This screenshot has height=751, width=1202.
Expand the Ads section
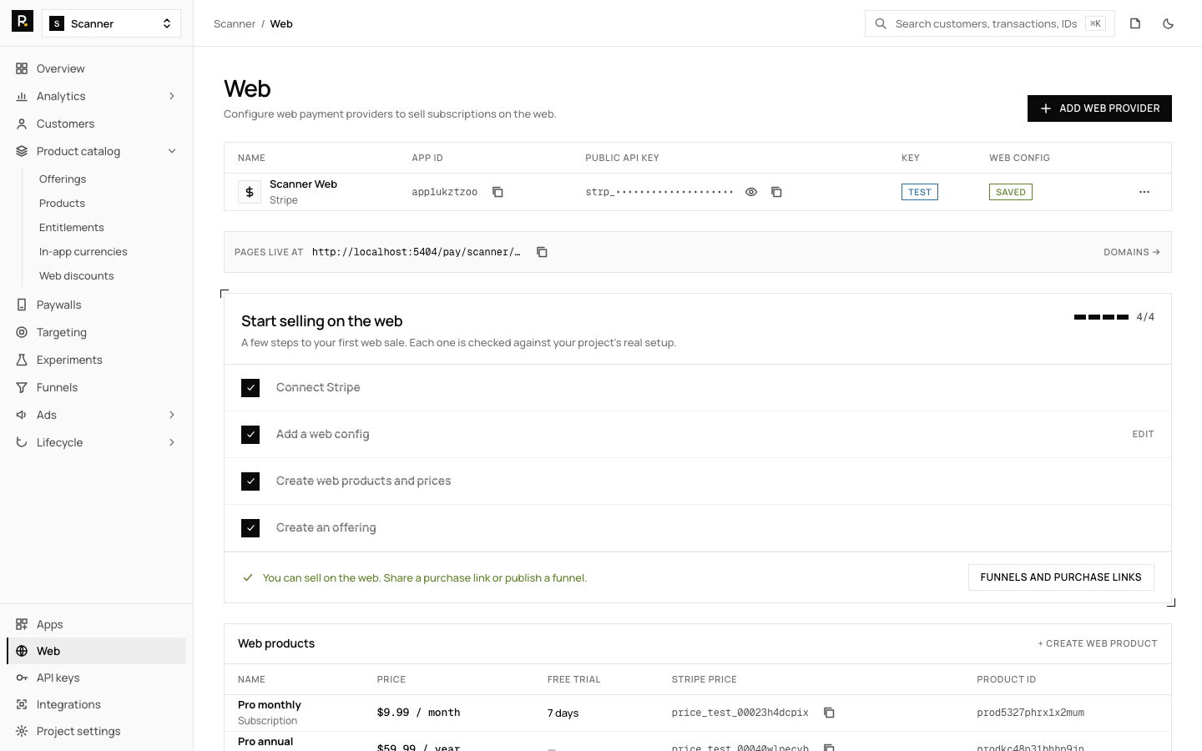(x=97, y=415)
